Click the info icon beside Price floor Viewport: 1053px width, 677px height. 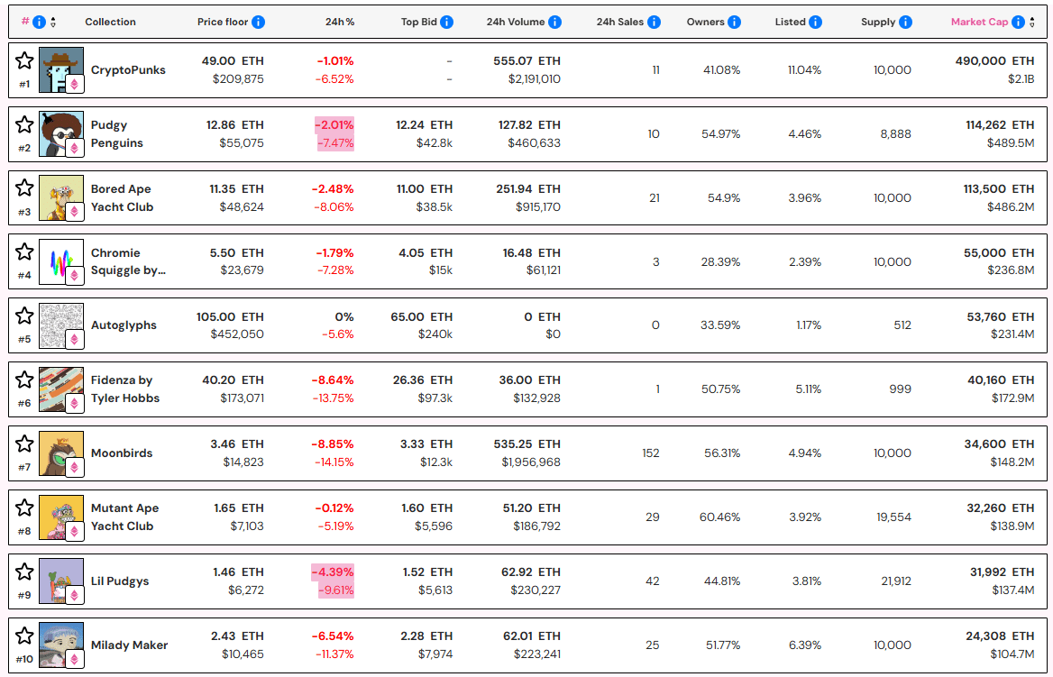point(260,22)
